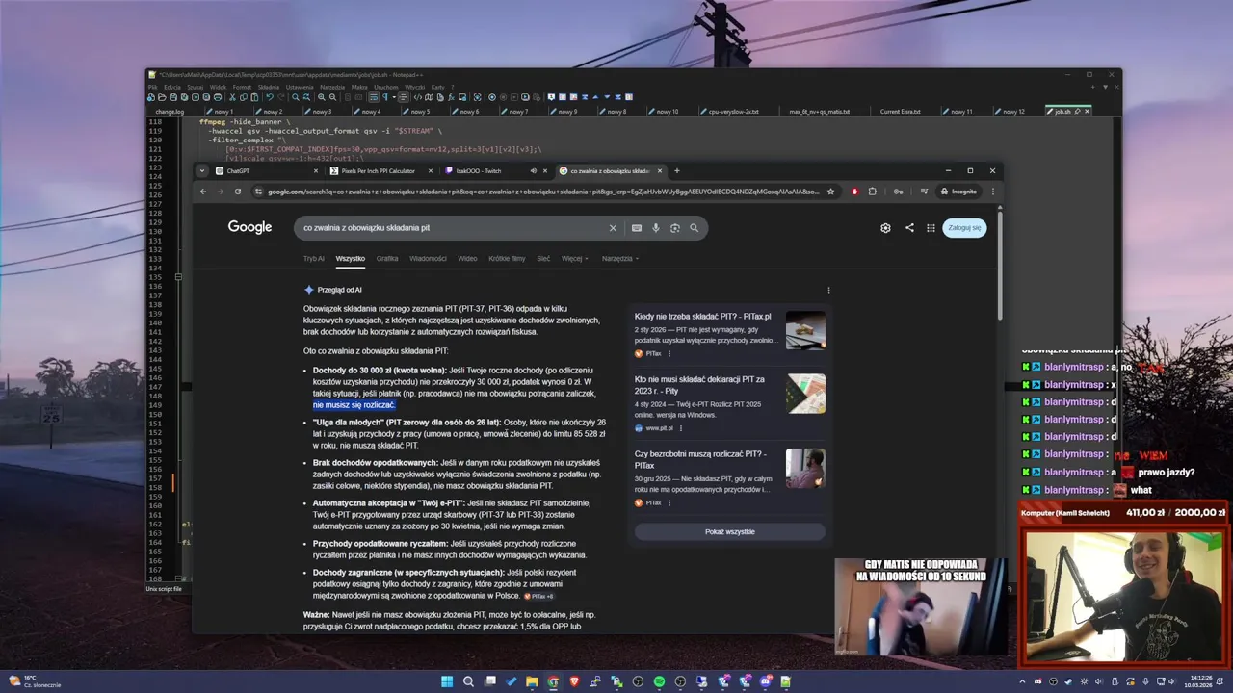
Task: Go back in the Chrome browser
Action: click(x=202, y=192)
